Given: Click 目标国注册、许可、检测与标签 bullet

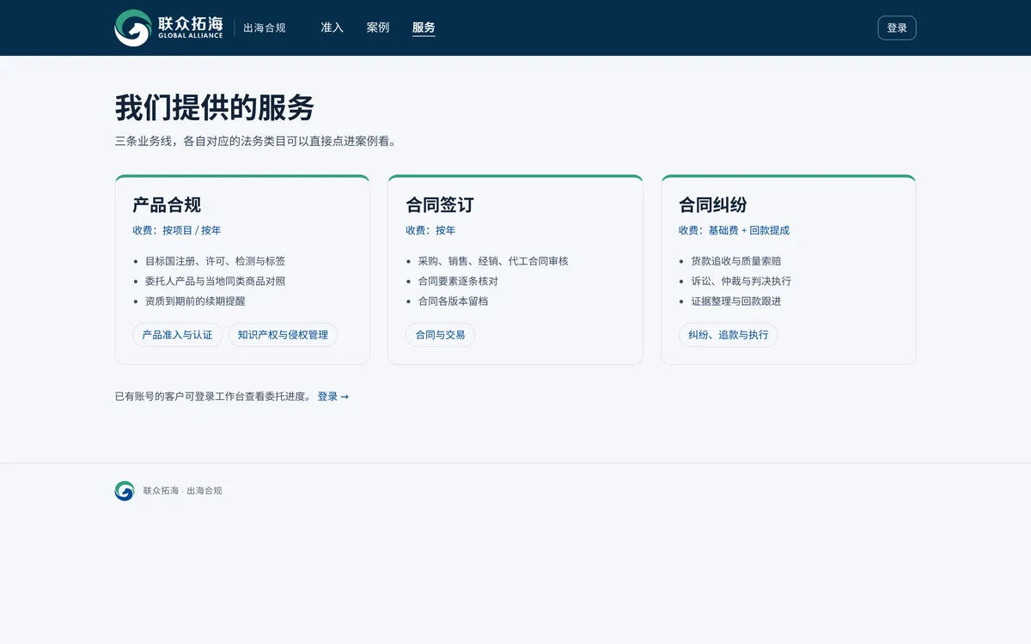Looking at the screenshot, I should coord(215,261).
